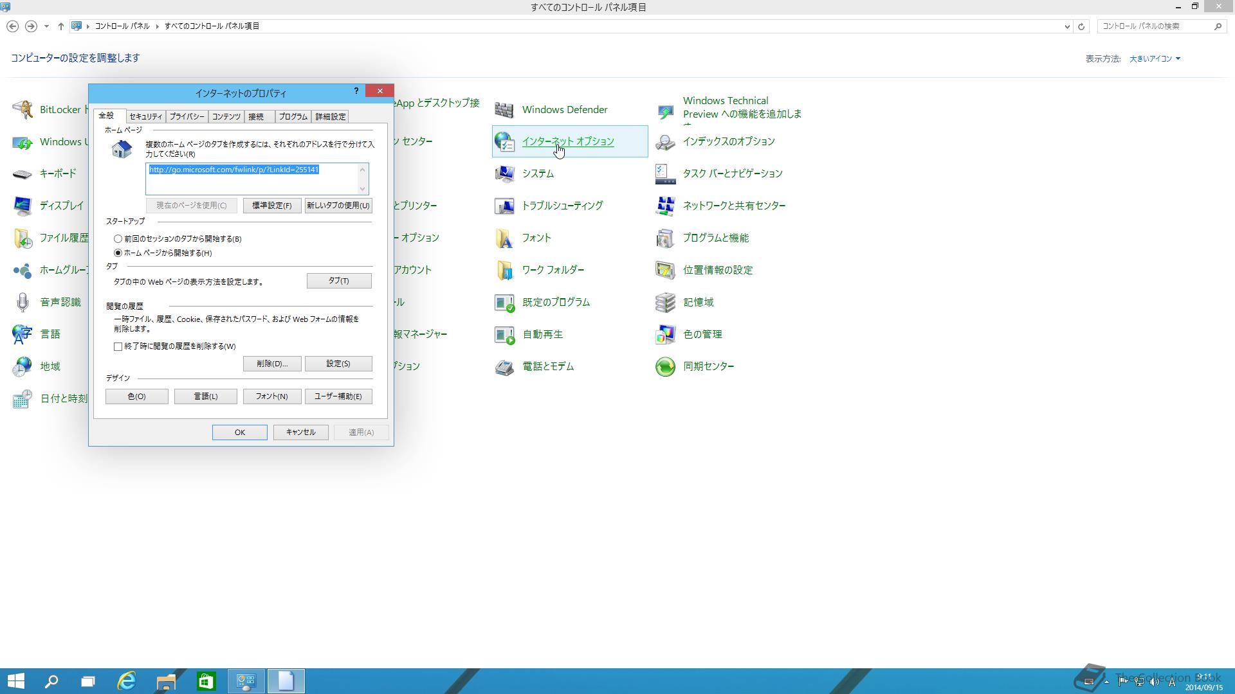Open the Windows Store taskbar icon
Image resolution: width=1235 pixels, height=694 pixels.
[206, 681]
